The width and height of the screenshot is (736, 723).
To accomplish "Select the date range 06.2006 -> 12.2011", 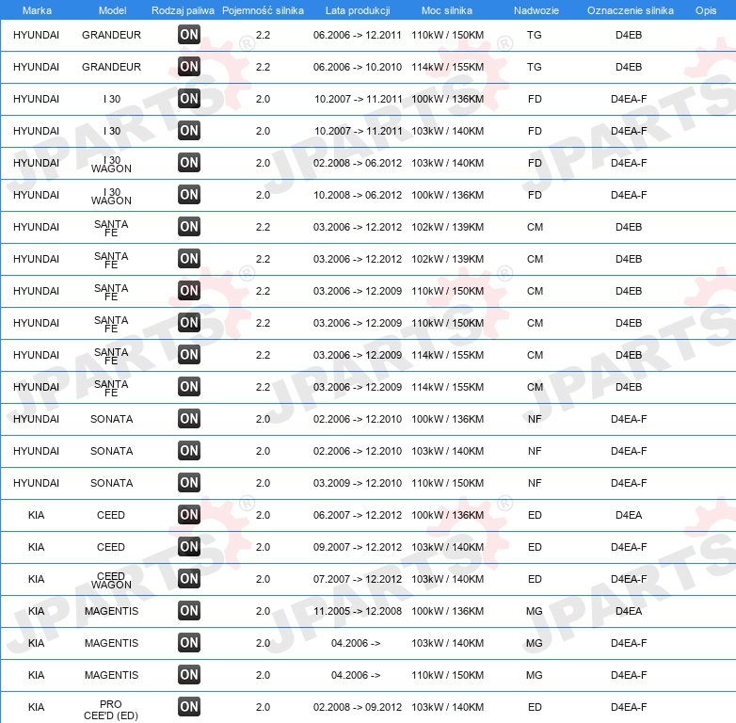I will click(358, 35).
